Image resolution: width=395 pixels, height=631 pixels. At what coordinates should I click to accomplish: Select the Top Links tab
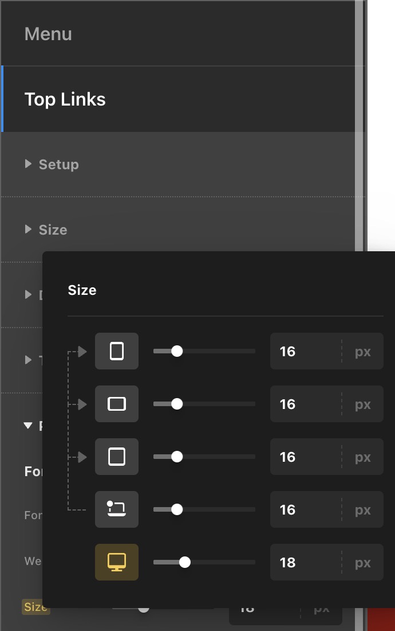pyautogui.click(x=65, y=99)
